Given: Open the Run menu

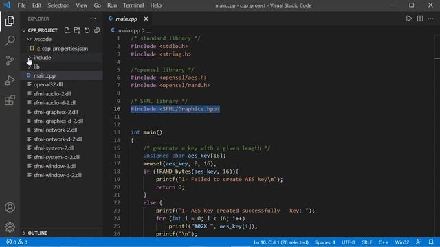Looking at the screenshot, I should pyautogui.click(x=112, y=5).
